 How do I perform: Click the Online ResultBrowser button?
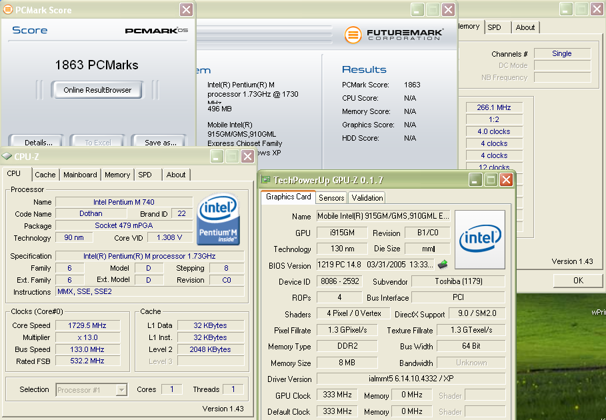tap(97, 90)
